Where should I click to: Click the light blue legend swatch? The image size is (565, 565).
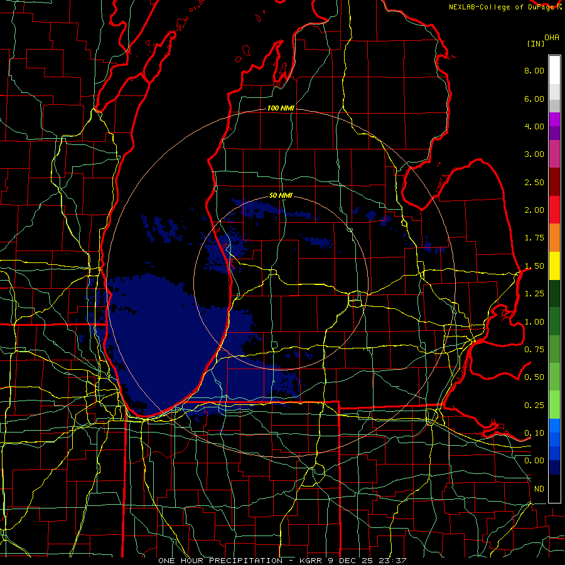click(x=554, y=426)
